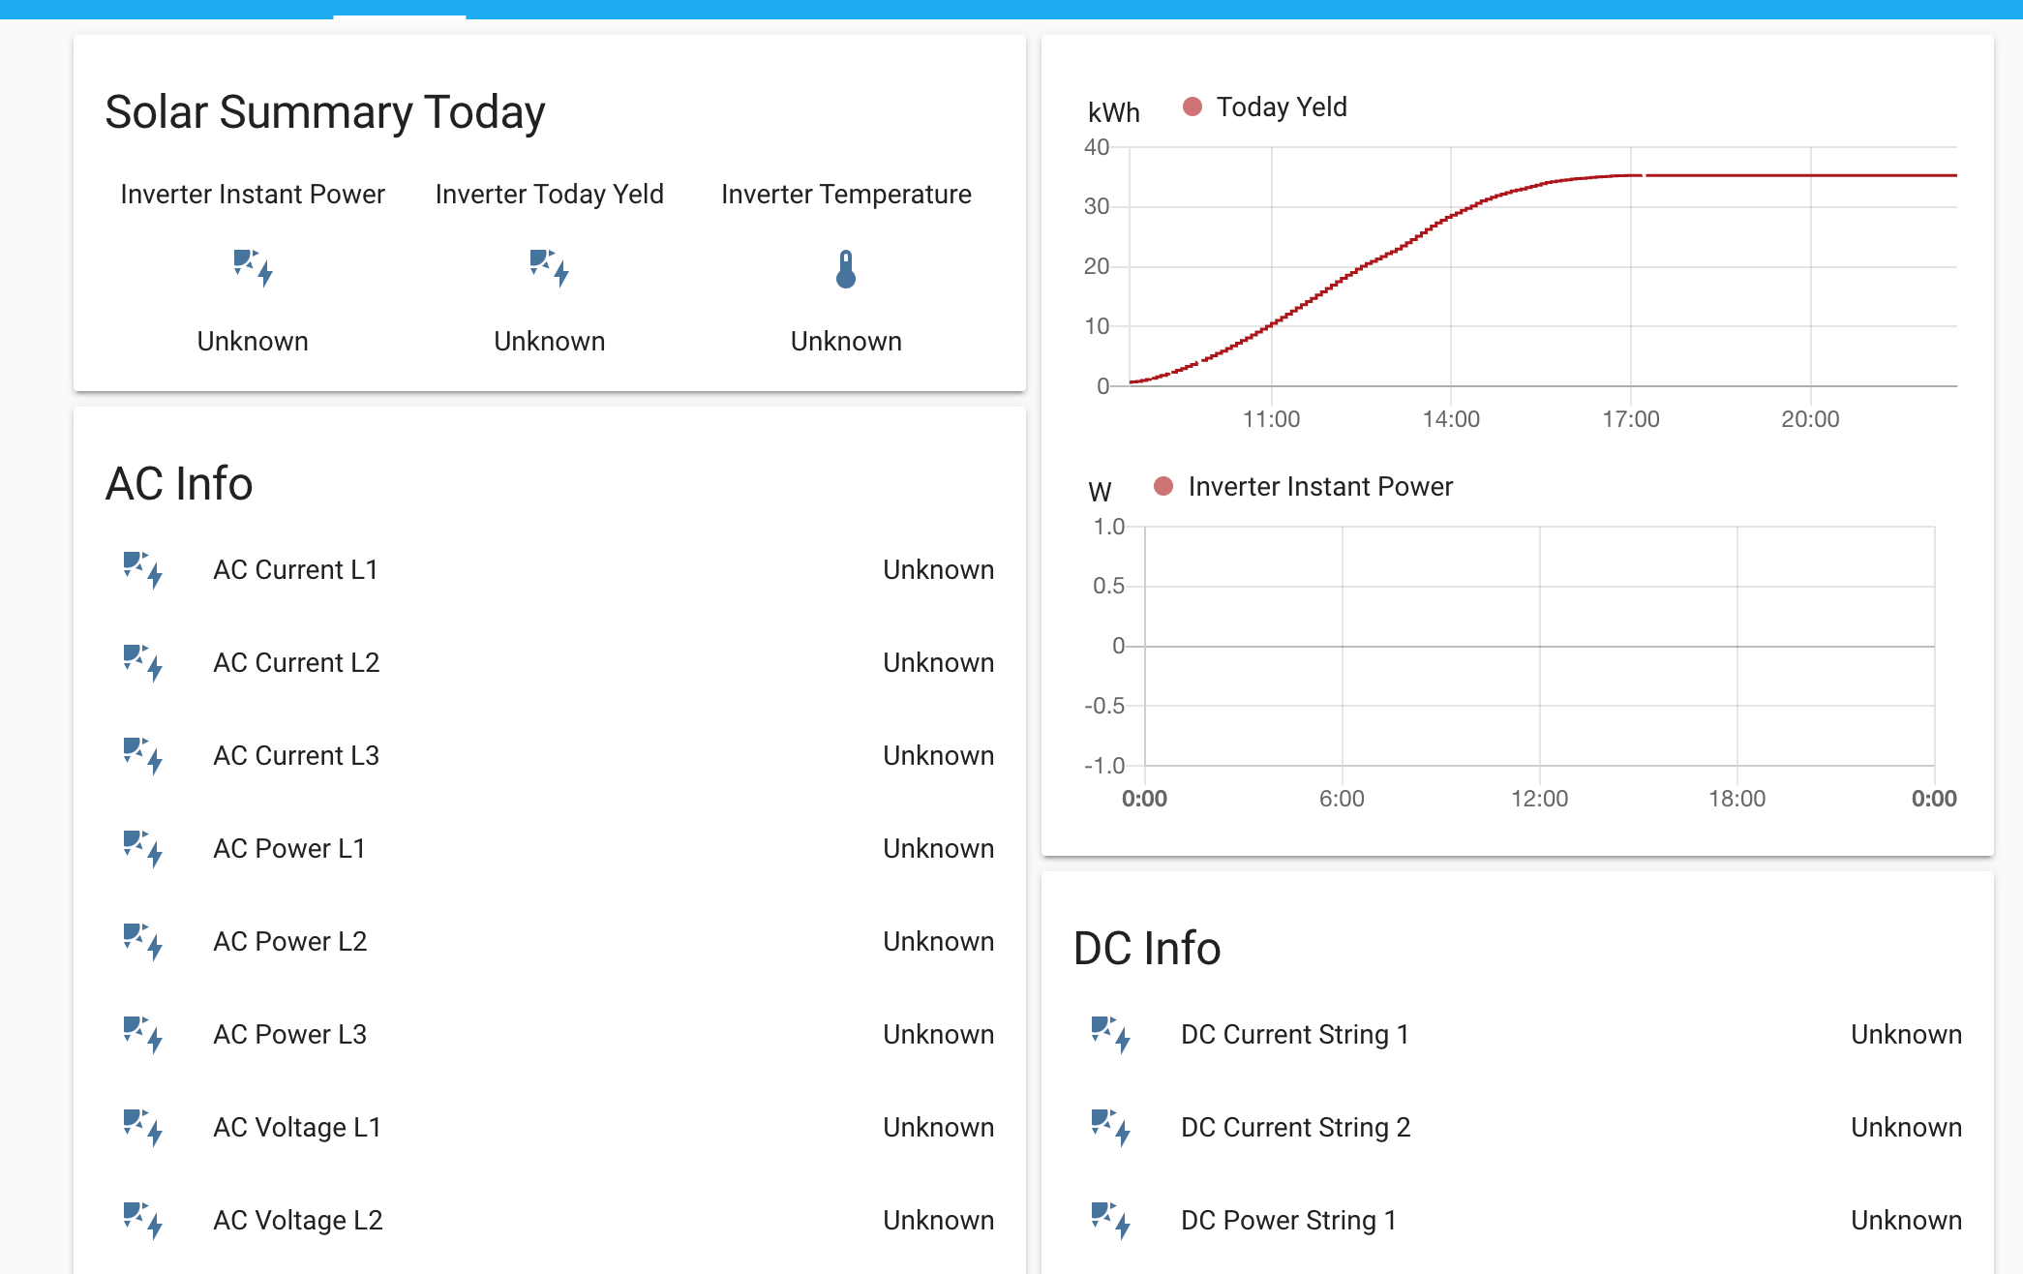Click the Inverter Instant Power legend label
The width and height of the screenshot is (2023, 1274).
[x=1320, y=486]
